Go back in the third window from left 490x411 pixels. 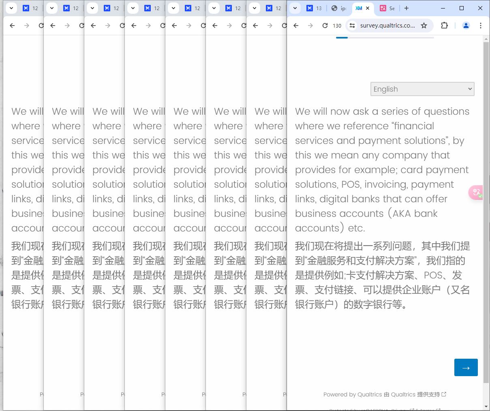93,26
